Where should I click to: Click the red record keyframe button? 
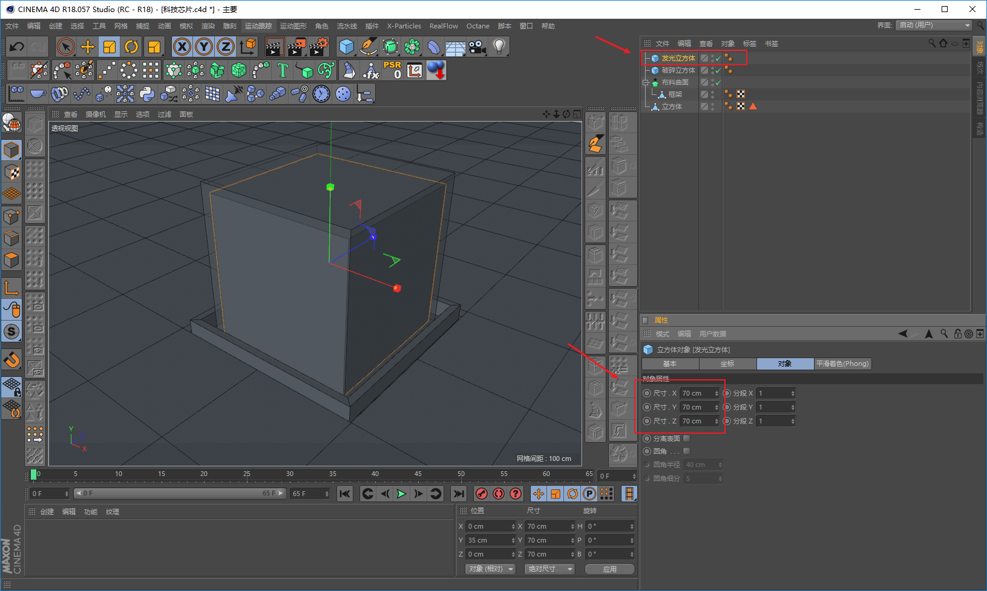(482, 494)
